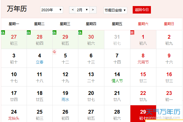Select January 28 初四 cell
The image size is (183, 122).
40,40
